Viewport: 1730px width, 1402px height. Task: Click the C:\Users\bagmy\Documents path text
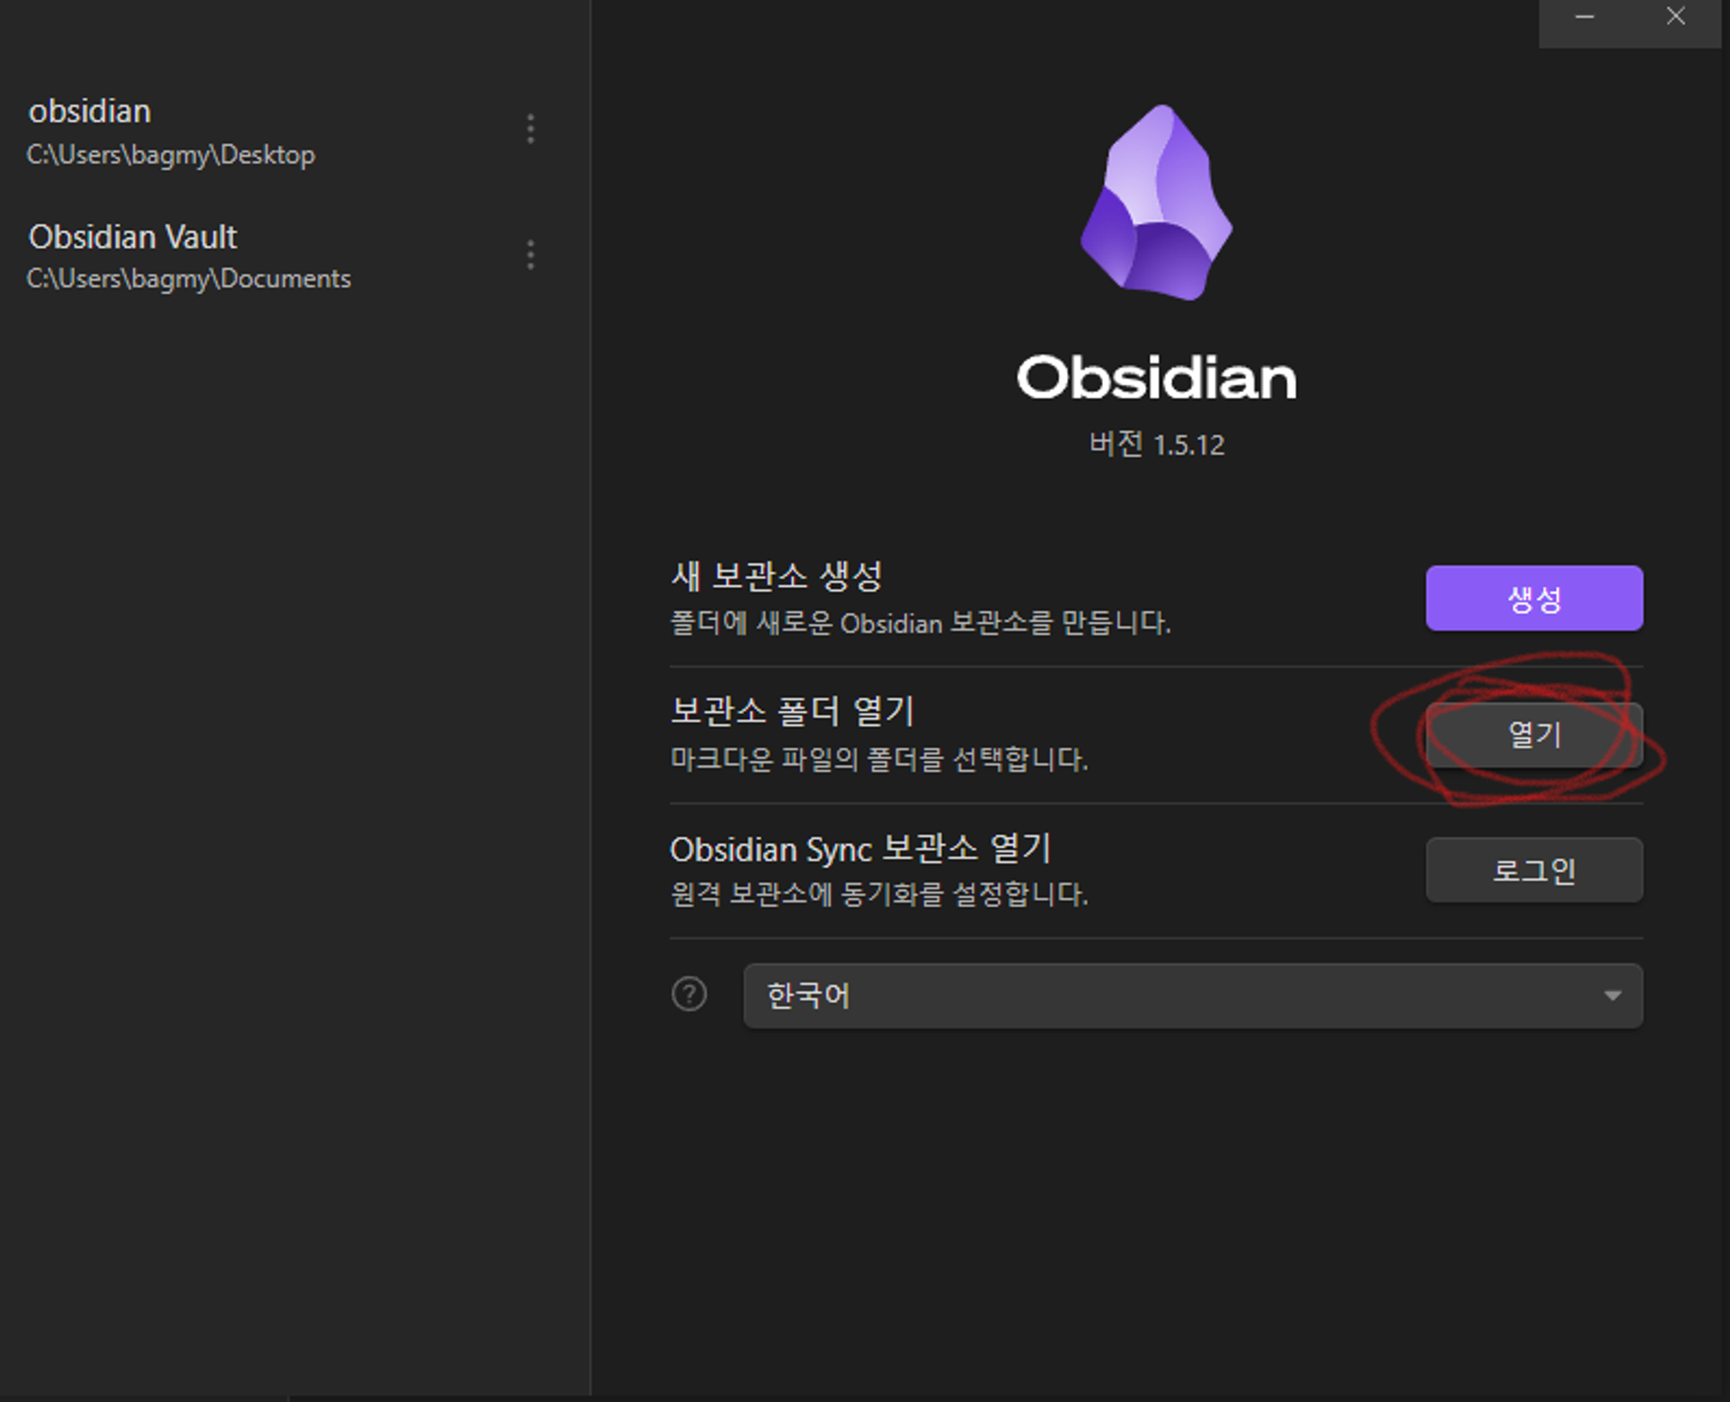tap(188, 279)
